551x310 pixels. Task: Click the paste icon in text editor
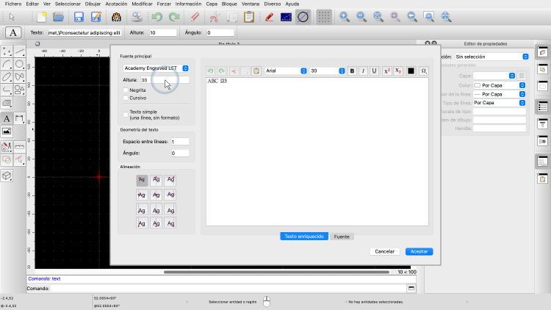(x=256, y=71)
